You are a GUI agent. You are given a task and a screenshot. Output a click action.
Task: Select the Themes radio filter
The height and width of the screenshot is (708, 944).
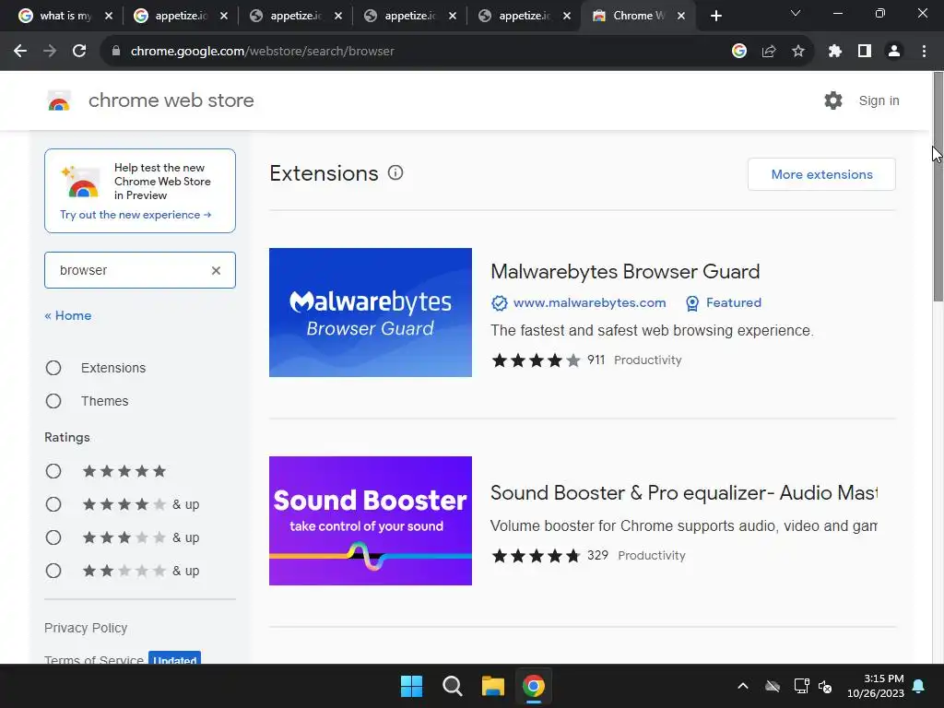[53, 401]
